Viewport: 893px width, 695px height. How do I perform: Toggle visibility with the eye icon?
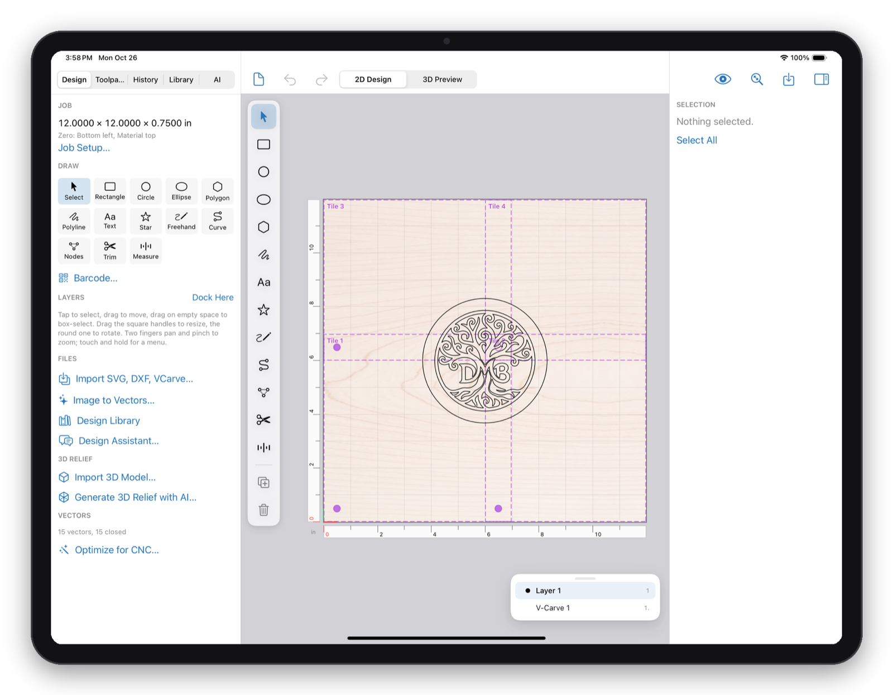point(723,79)
